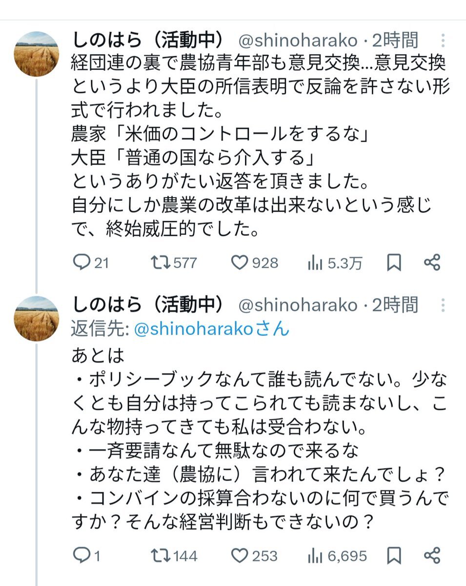Like the first tweet with 928 likes

tap(240, 263)
